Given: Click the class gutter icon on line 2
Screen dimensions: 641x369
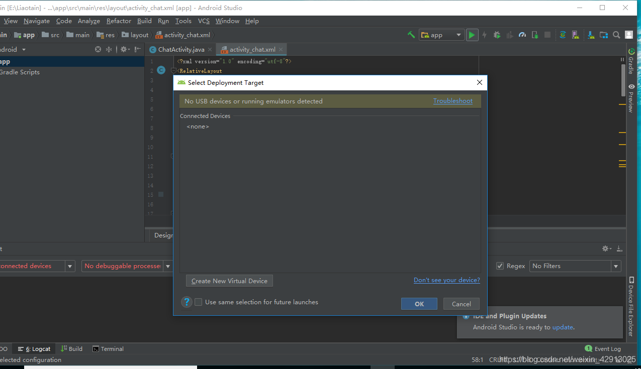Looking at the screenshot, I should 161,70.
